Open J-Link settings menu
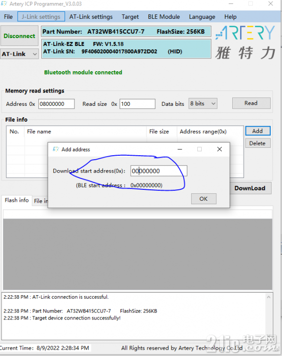The image size is (282, 356). click(41, 17)
